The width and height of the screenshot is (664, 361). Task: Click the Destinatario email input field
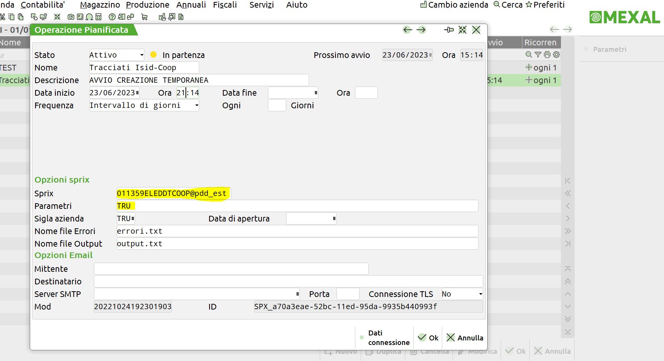[x=288, y=281]
